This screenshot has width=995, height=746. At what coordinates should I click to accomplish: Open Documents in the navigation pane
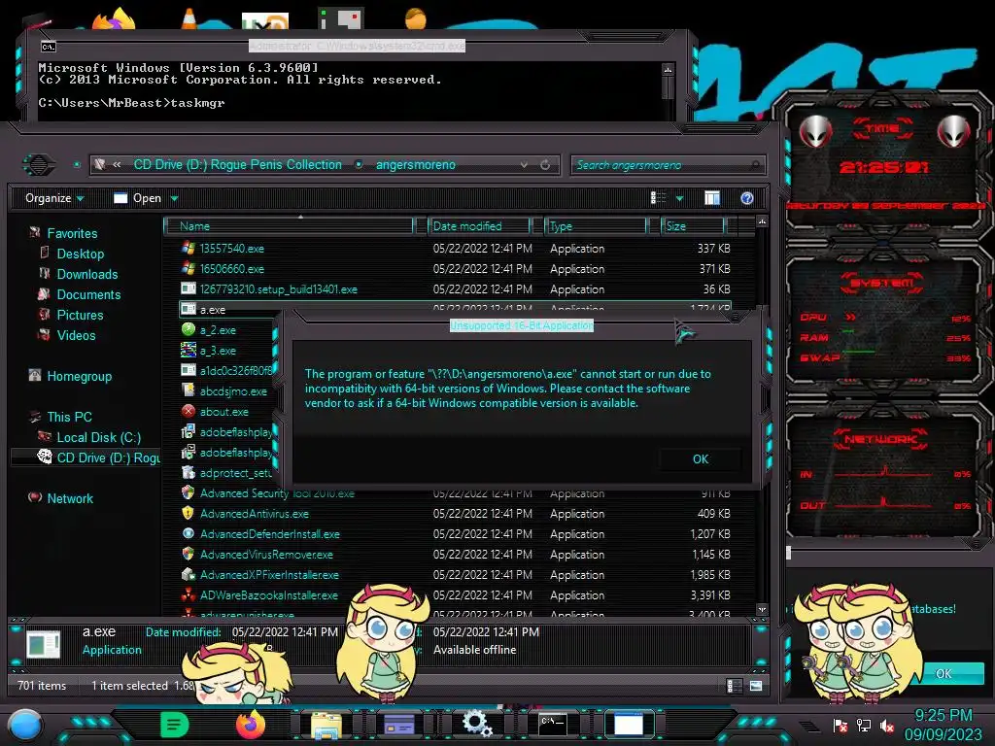[88, 294]
